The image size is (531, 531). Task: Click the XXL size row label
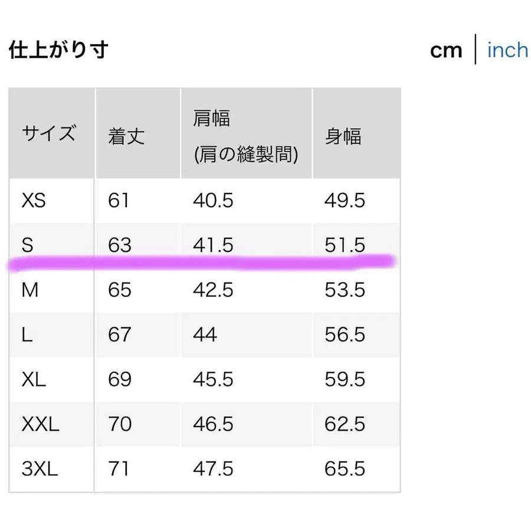coord(40,424)
